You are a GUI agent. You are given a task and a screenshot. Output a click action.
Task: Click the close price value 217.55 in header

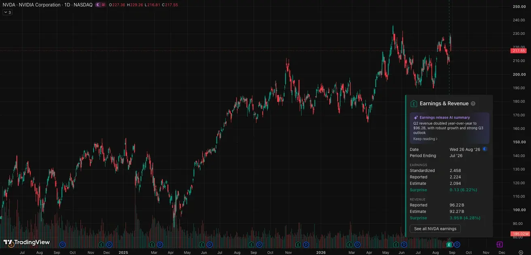pyautogui.click(x=171, y=5)
